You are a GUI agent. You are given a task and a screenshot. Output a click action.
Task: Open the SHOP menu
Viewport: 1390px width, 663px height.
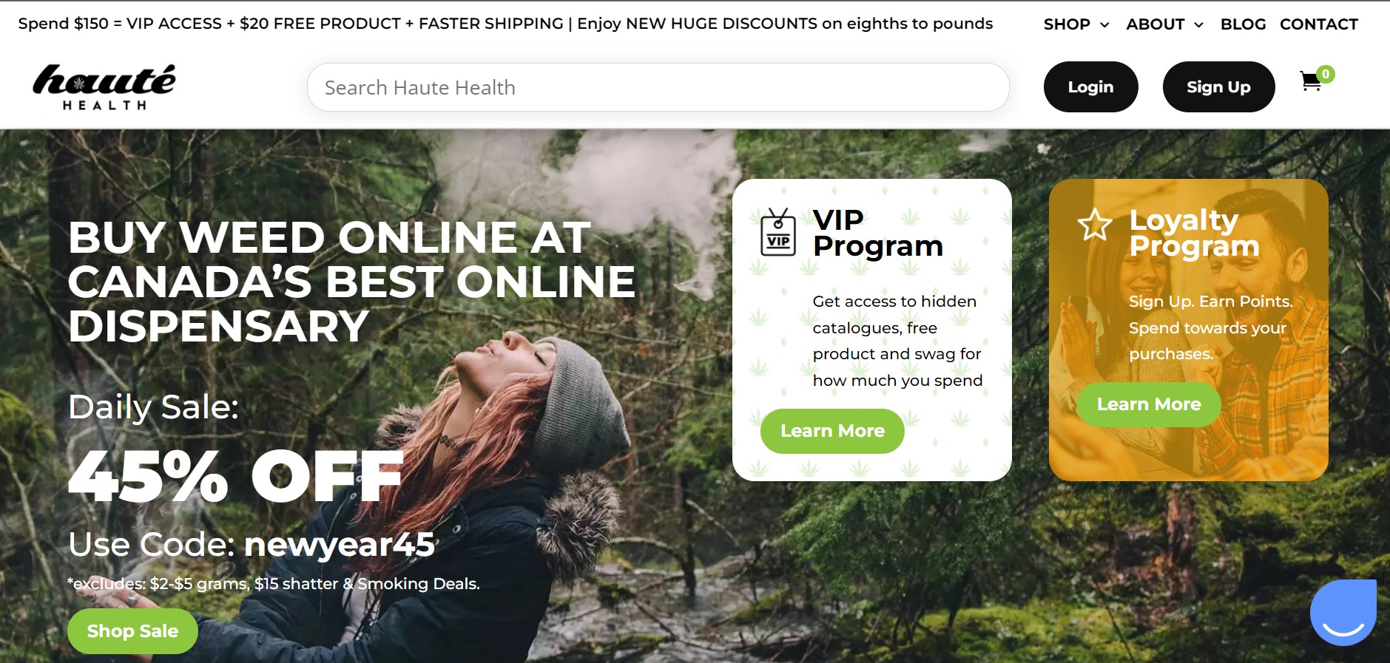[1067, 24]
